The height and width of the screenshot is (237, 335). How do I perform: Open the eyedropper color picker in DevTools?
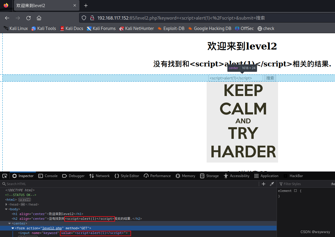click(x=272, y=184)
